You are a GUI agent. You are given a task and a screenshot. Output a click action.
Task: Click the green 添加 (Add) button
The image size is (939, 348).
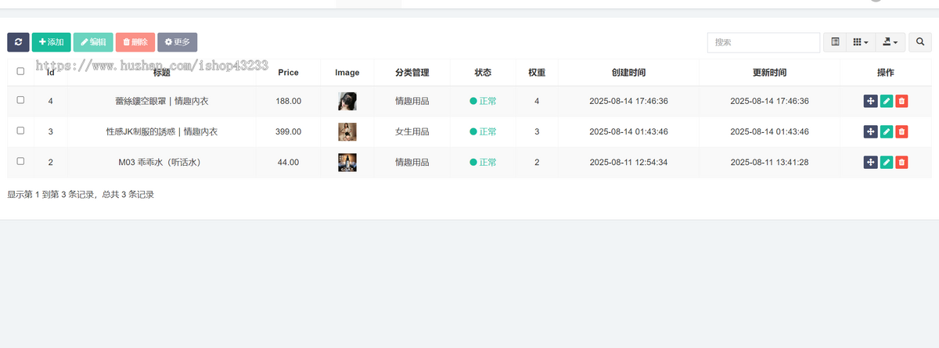coord(51,42)
